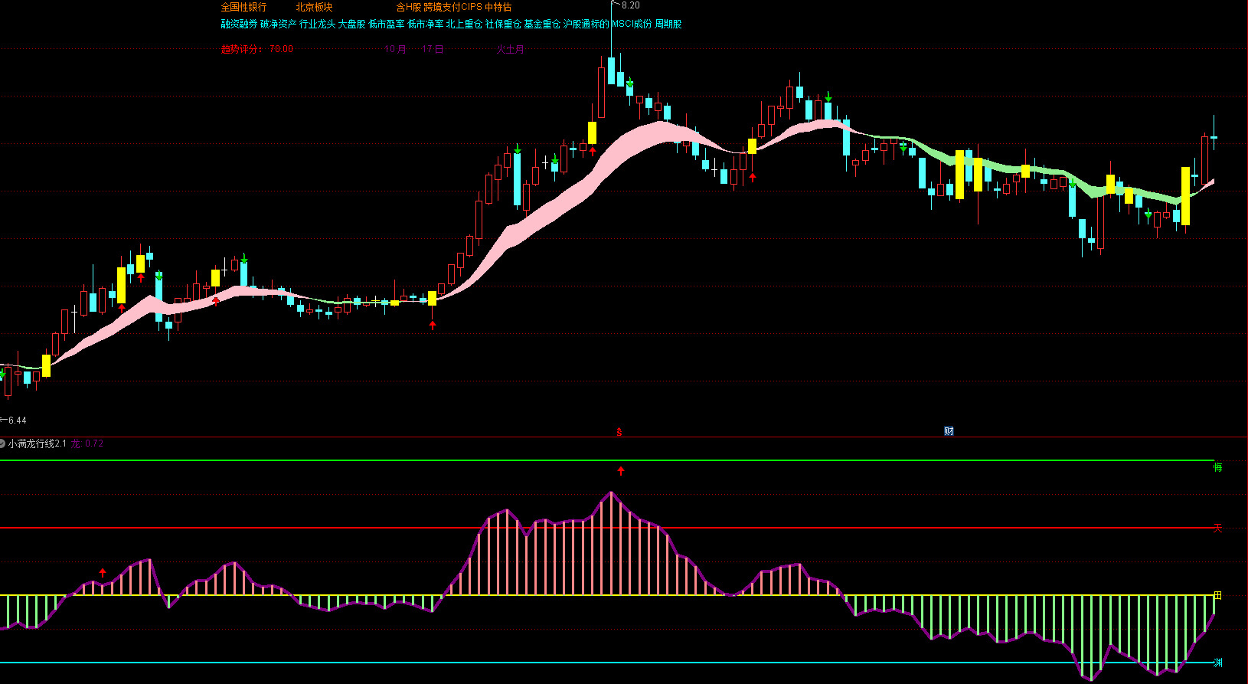Select the 跨境支付CIPS concept tag
The image size is (1248, 684).
pos(452,7)
